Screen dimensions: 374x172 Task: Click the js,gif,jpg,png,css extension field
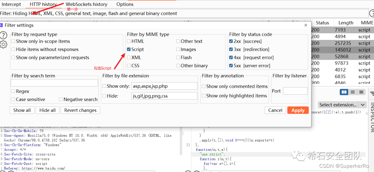point(164,96)
